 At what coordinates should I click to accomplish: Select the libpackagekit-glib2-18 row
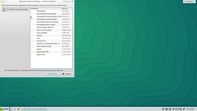[x=51, y=27]
